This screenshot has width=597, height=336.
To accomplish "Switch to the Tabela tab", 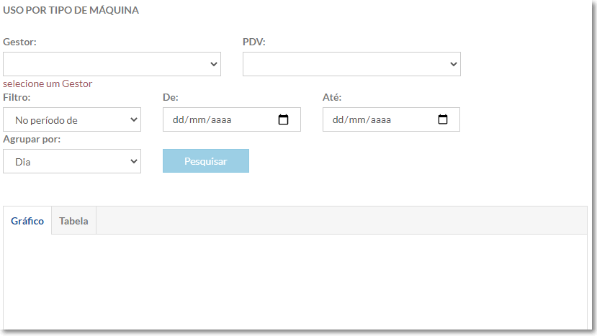I will point(73,221).
